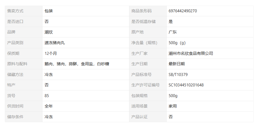Select the origin value 广东

[173, 32]
